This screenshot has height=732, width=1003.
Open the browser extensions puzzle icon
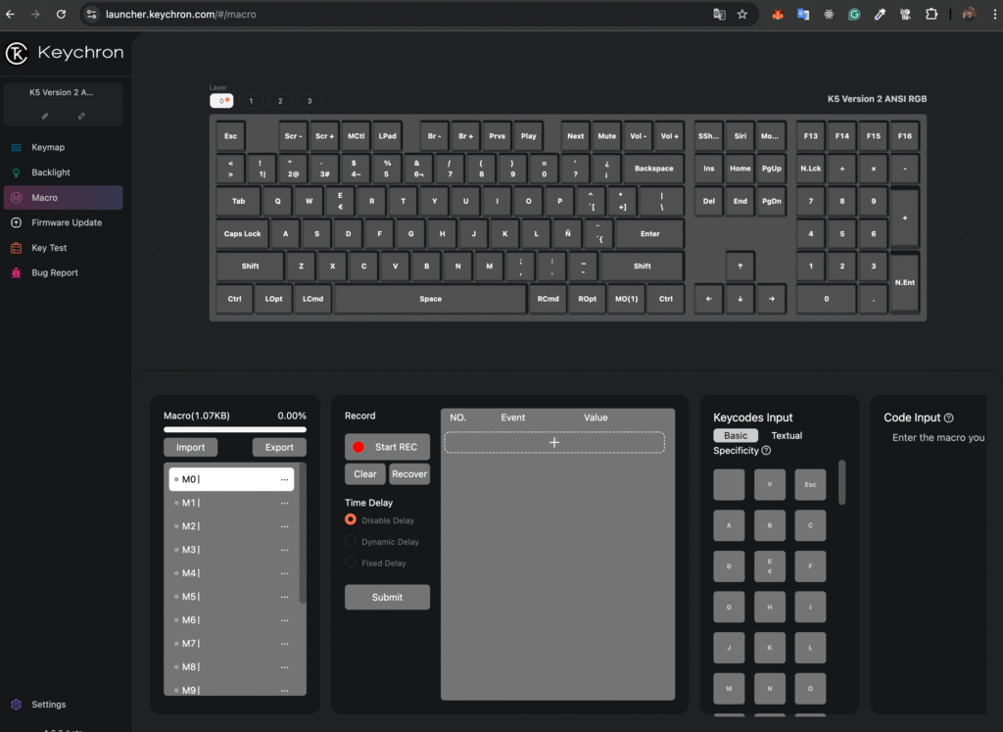931,14
